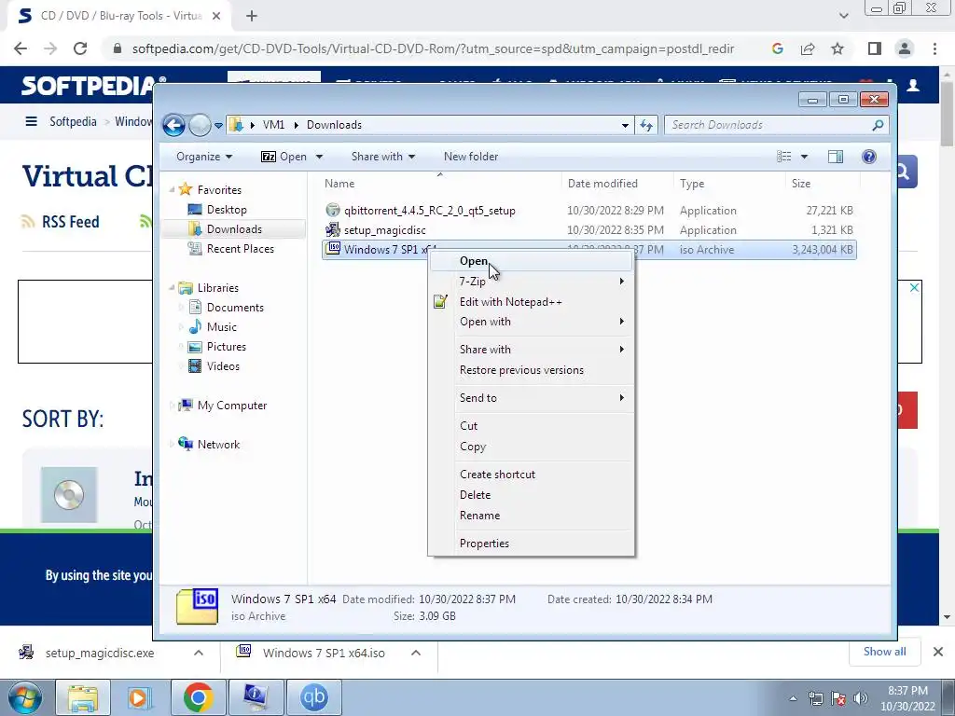Toggle the preview pane icon
Viewport: 955px width, 716px height.
click(836, 157)
